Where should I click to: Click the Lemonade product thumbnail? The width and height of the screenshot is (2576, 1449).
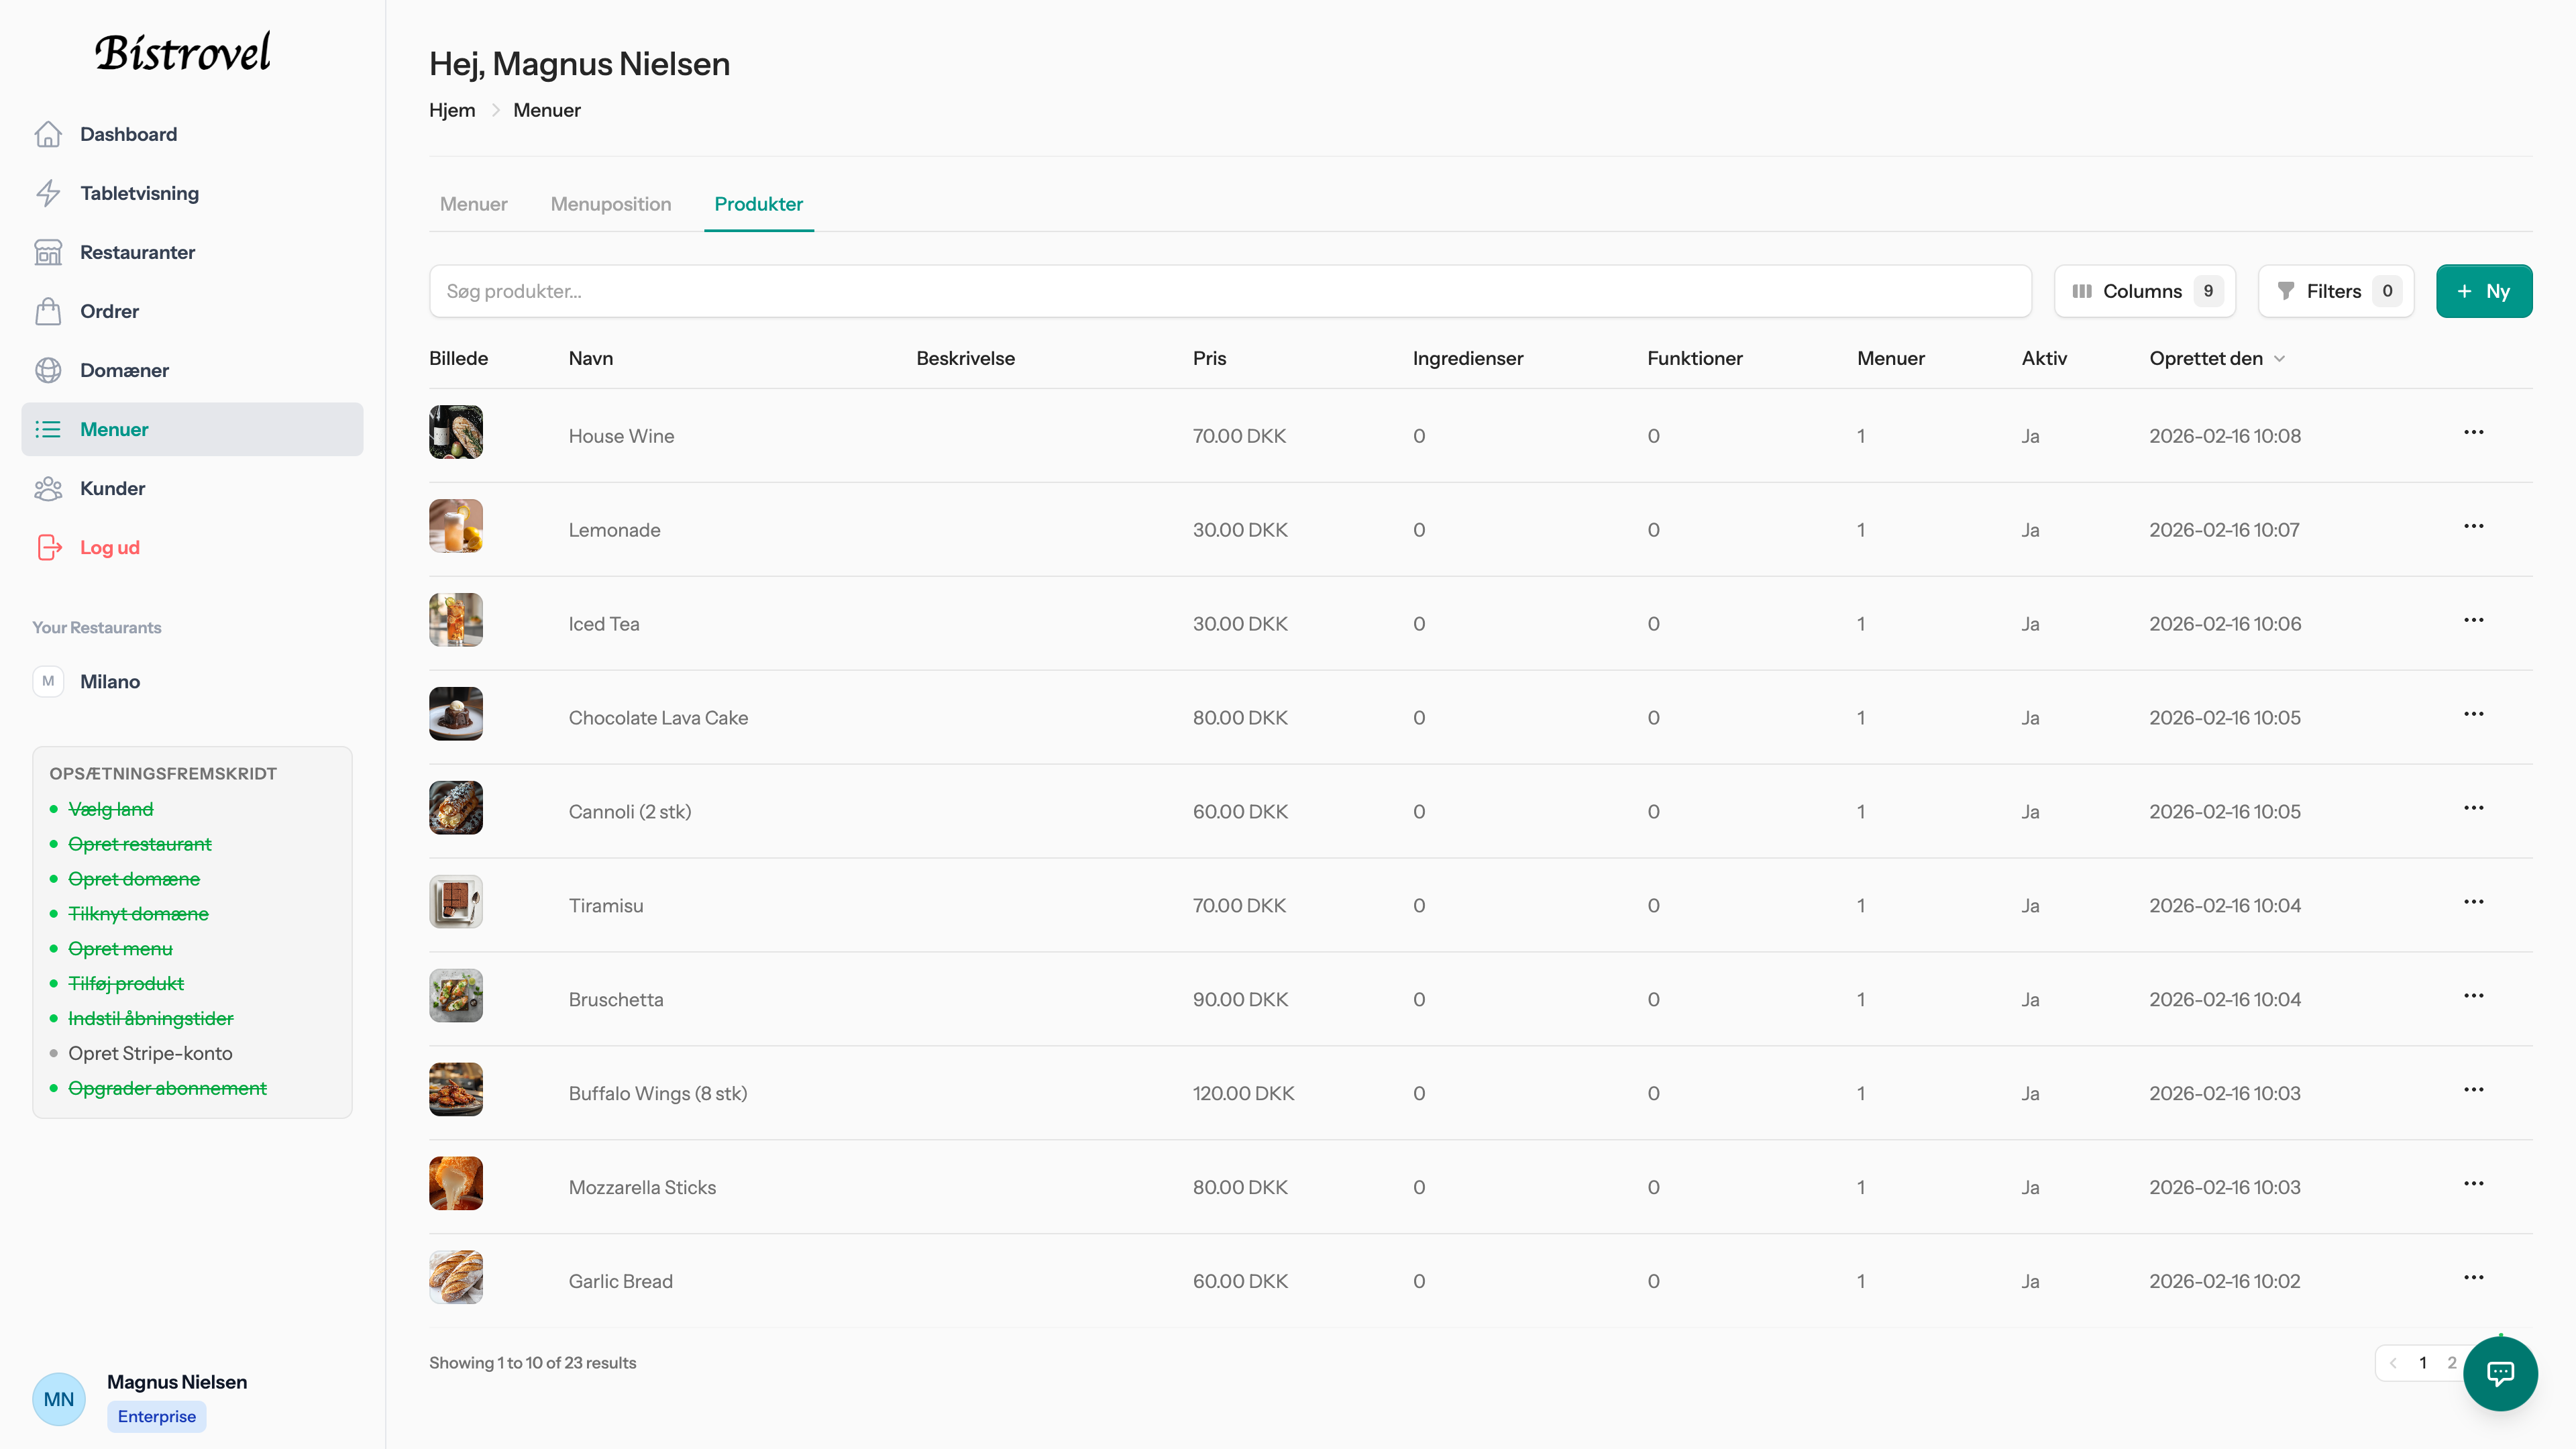tap(456, 526)
